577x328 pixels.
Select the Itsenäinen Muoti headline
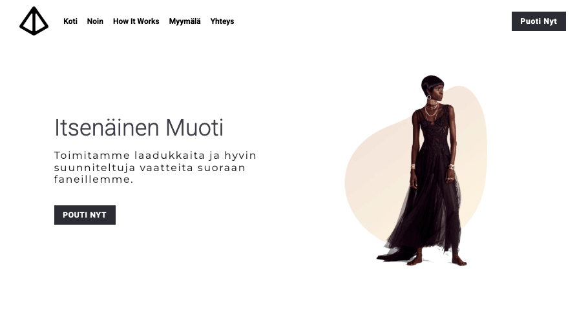tap(139, 128)
